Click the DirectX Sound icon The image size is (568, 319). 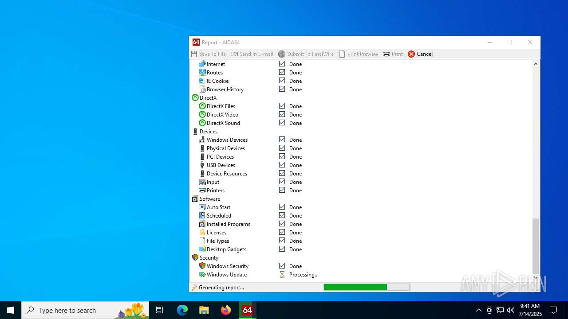click(x=202, y=123)
